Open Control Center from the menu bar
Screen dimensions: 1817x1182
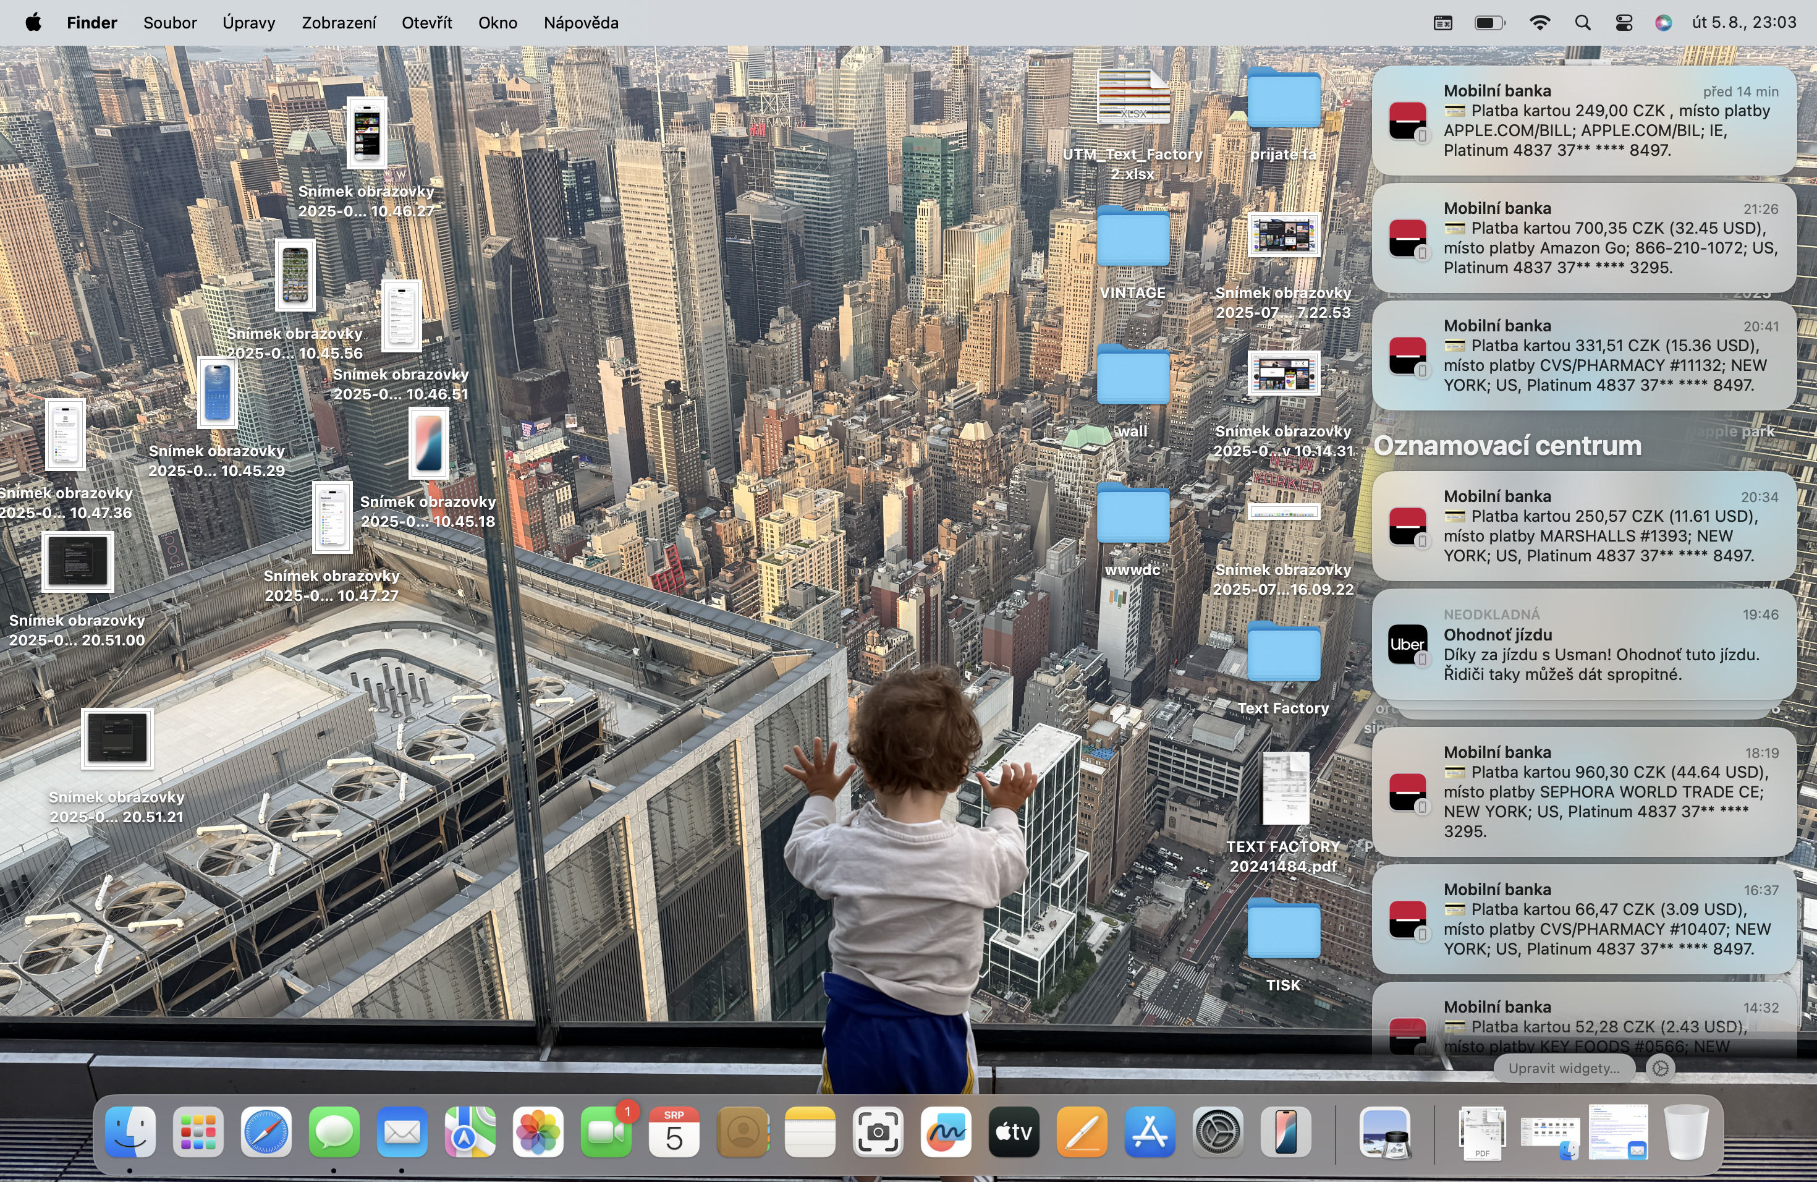coord(1622,22)
